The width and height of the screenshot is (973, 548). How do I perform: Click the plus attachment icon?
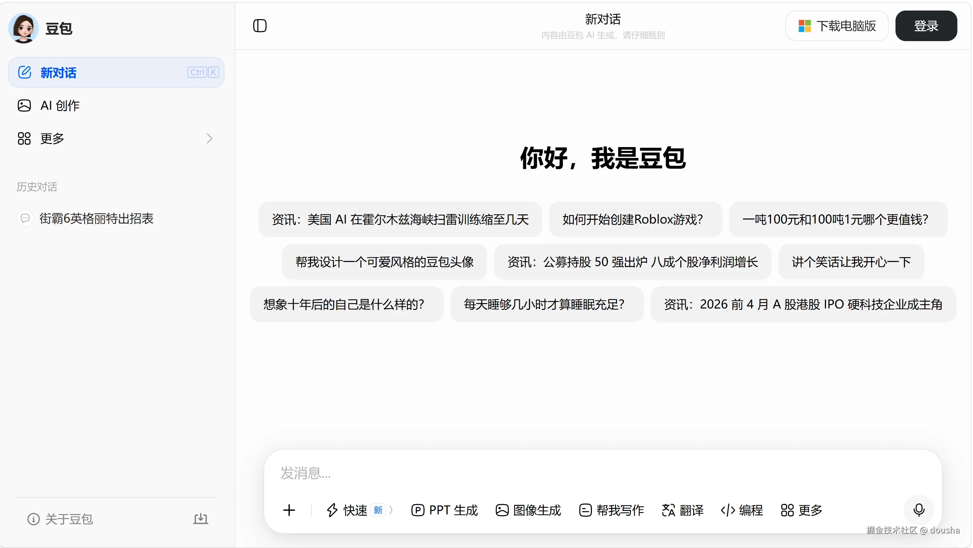(289, 510)
